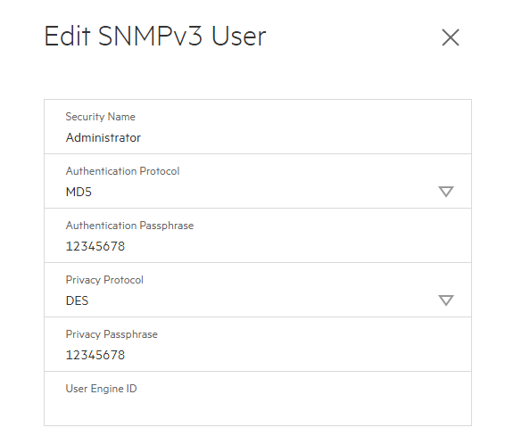Click into the Authentication Passphrase value 12345678

click(x=95, y=246)
